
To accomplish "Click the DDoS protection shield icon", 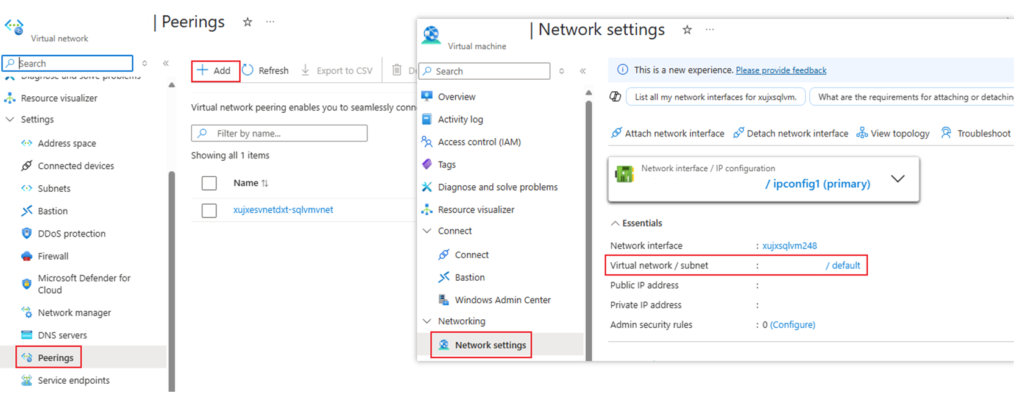I will pos(27,233).
